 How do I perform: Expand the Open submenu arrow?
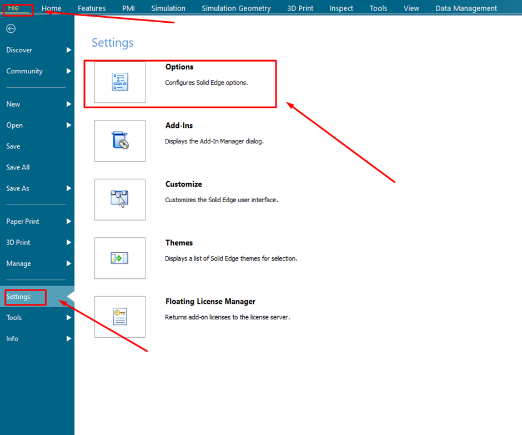(68, 125)
